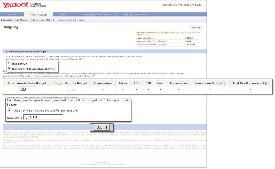Click the Target Monthly Budget column header
The width and height of the screenshot is (275, 169).
71,83
